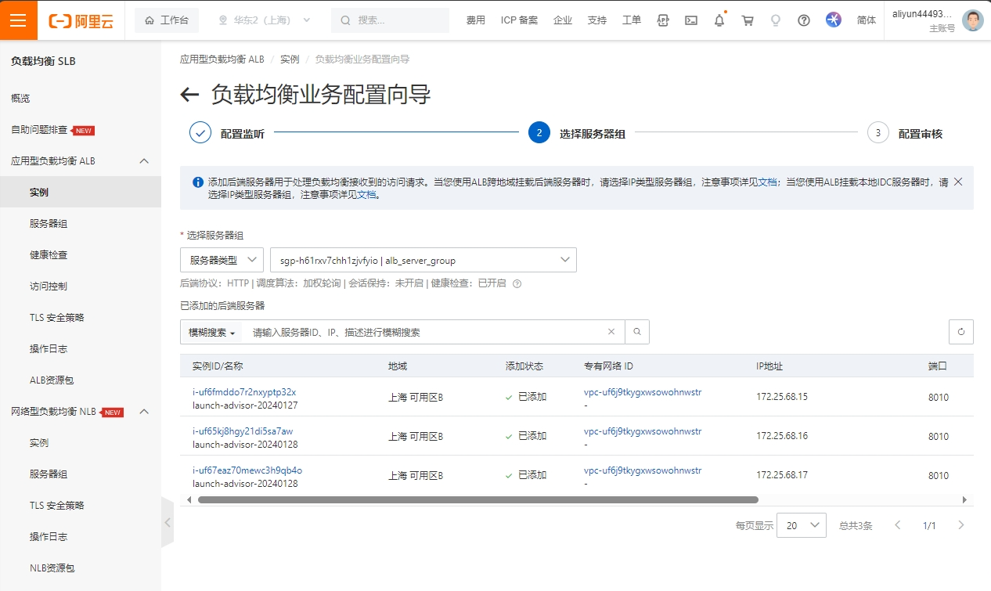
Task: Close the blue info banner
Action: click(957, 182)
